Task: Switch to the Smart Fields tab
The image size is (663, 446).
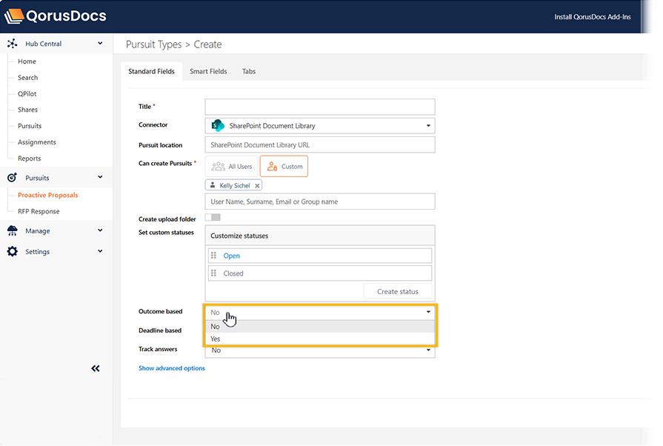Action: click(208, 72)
